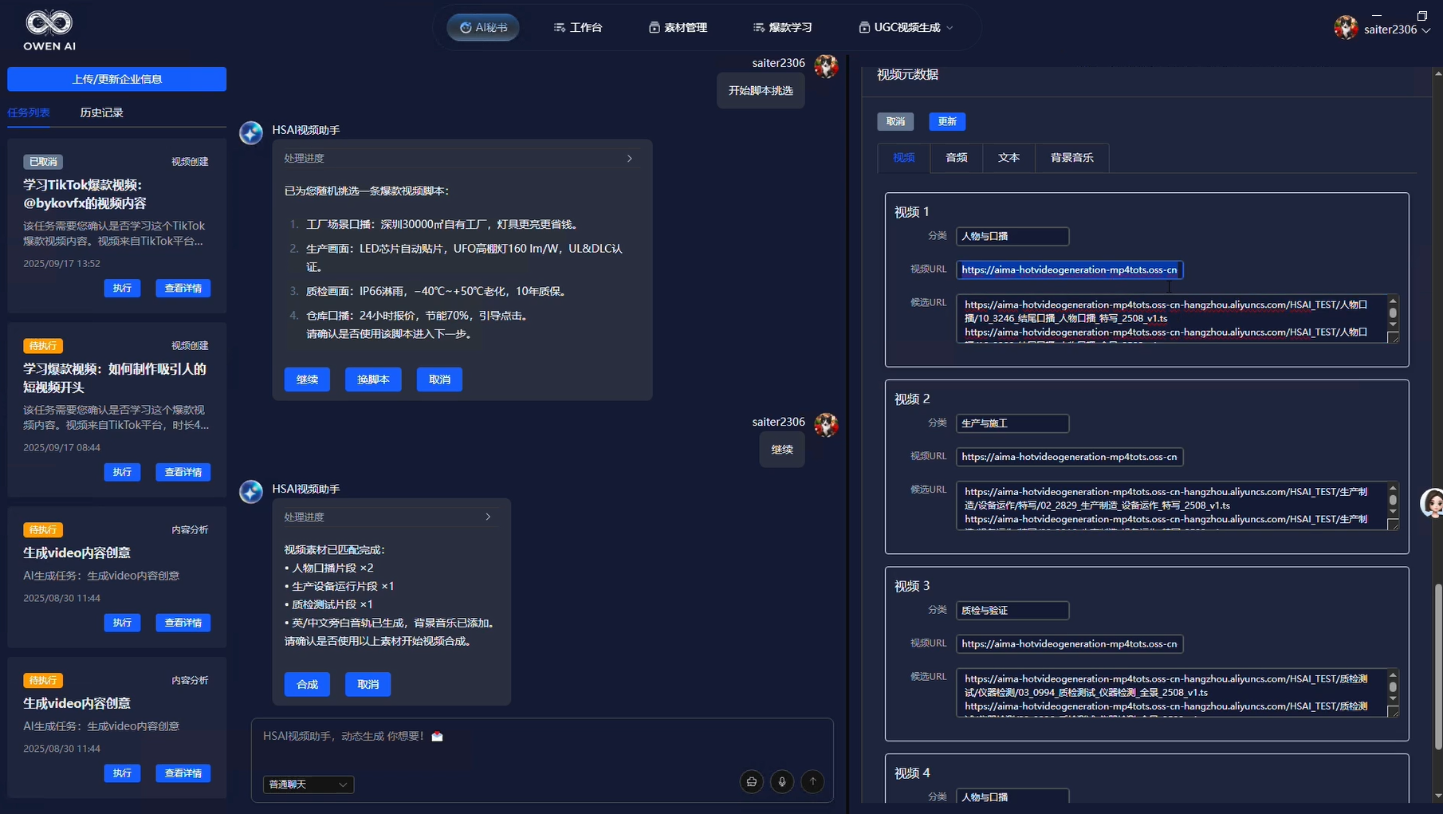Expand the first 处理进度 chevron
The height and width of the screenshot is (814, 1443).
click(x=629, y=159)
